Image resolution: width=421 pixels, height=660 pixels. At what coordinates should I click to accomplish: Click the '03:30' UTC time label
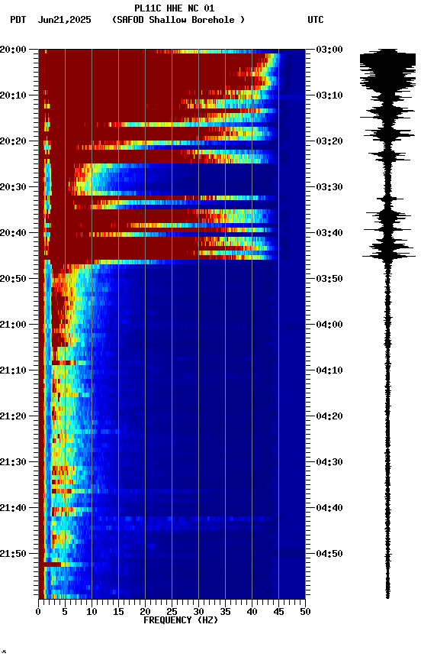(329, 187)
